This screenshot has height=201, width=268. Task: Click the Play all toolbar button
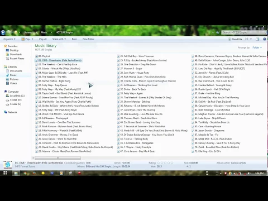[42, 39]
